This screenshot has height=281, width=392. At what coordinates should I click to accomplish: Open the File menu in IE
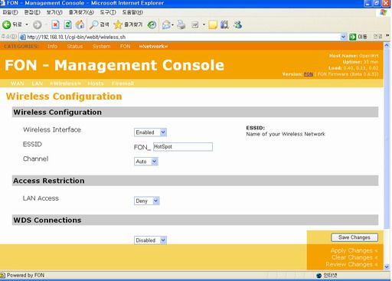10,12
